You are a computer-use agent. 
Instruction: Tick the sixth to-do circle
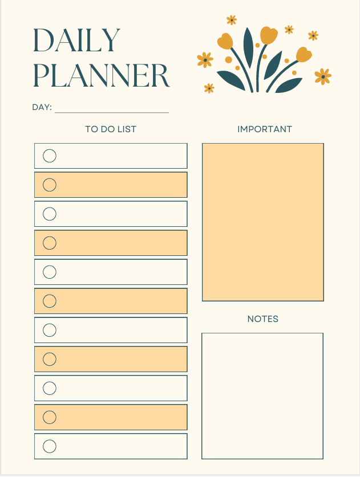pos(50,301)
